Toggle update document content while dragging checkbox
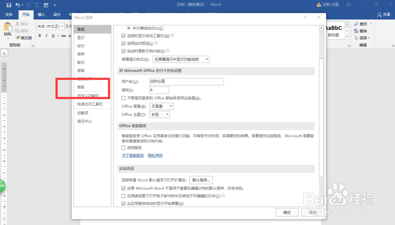 click(x=123, y=51)
